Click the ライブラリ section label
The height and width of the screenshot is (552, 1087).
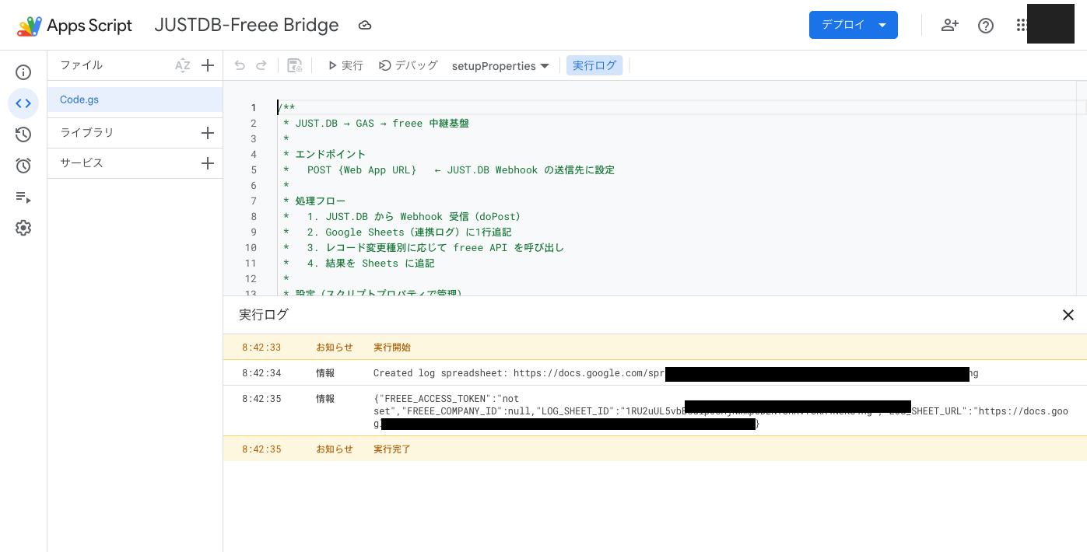tap(87, 133)
